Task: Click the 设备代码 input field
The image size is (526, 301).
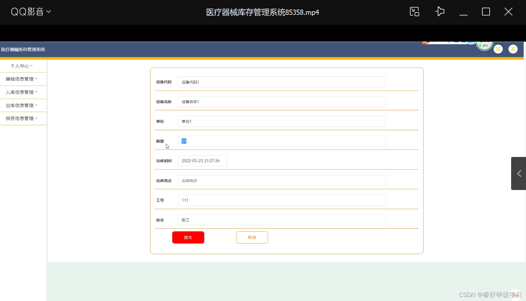Action: [282, 82]
